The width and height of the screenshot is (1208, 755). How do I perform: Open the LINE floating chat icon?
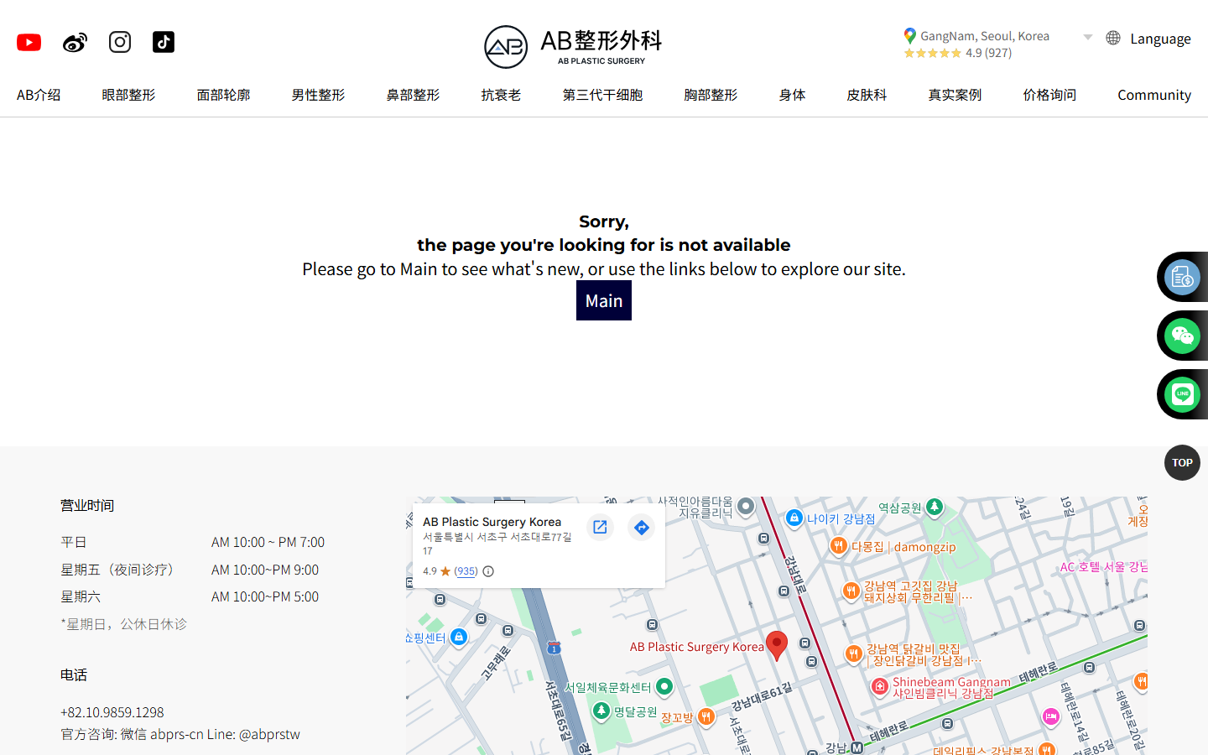(1182, 394)
